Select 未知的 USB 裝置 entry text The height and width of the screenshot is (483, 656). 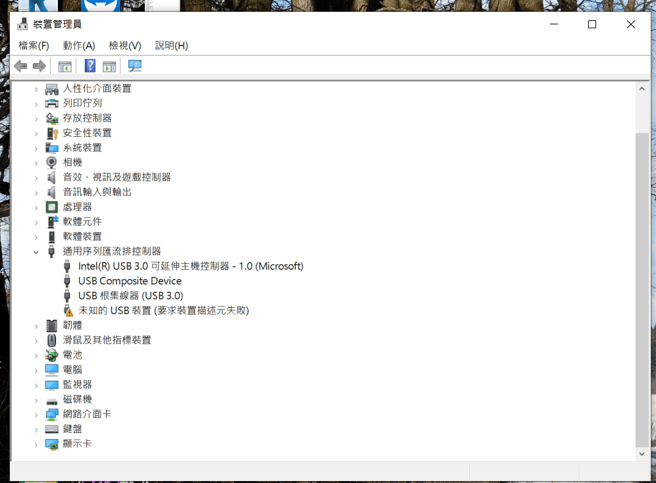click(164, 311)
